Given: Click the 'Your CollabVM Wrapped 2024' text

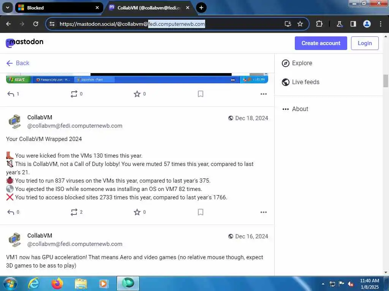Looking at the screenshot, I should click(44, 139).
